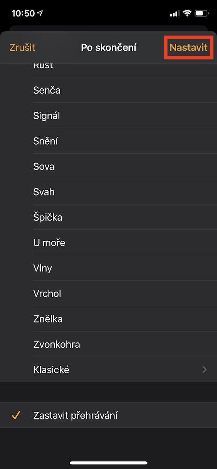This screenshot has height=469, width=217.
Task: Tap the home indicator bar
Action: [x=108, y=462]
